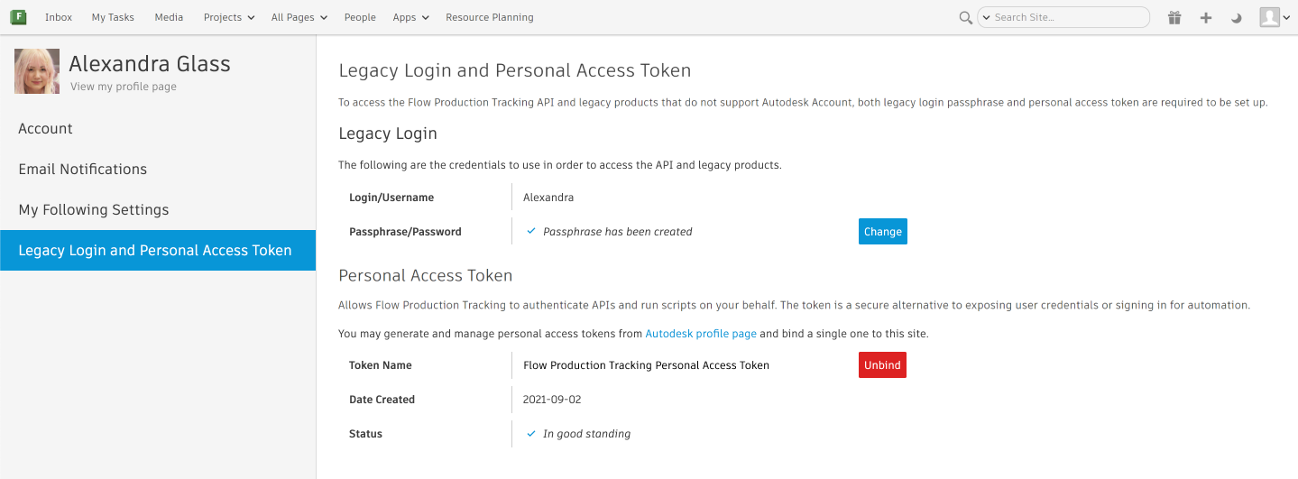Click the Change passphrase button
The width and height of the screenshot is (1298, 479).
(x=882, y=232)
